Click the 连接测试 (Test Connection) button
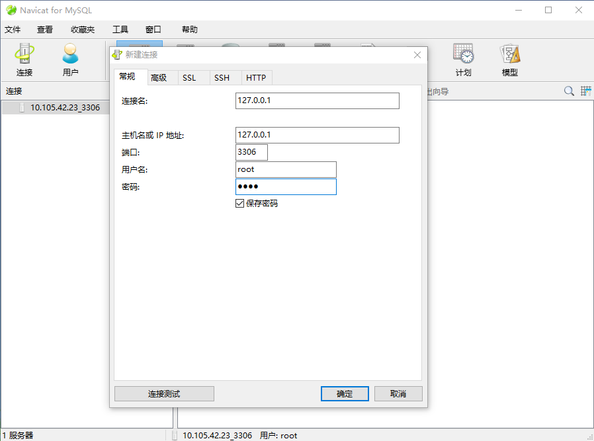The image size is (594, 441). click(x=164, y=393)
